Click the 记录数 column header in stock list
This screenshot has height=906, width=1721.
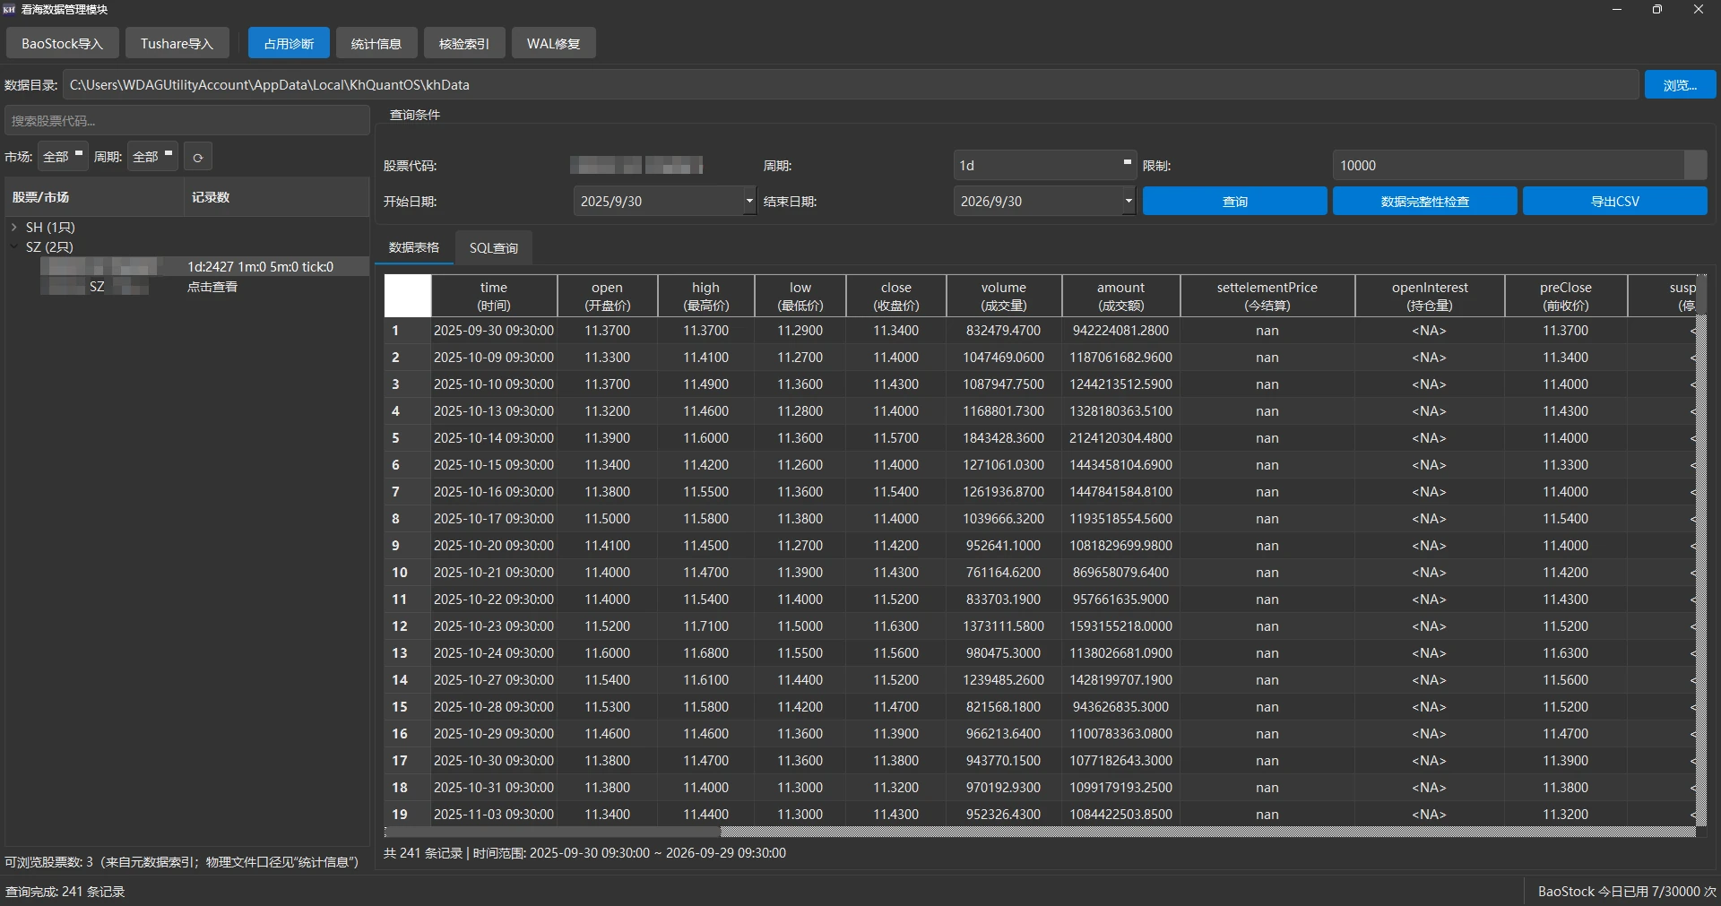click(277, 197)
